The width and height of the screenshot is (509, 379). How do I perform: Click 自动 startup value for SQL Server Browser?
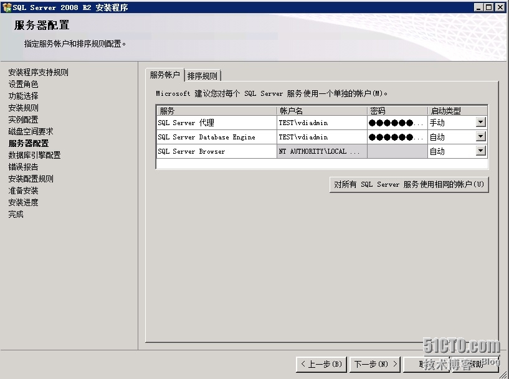[x=437, y=151]
